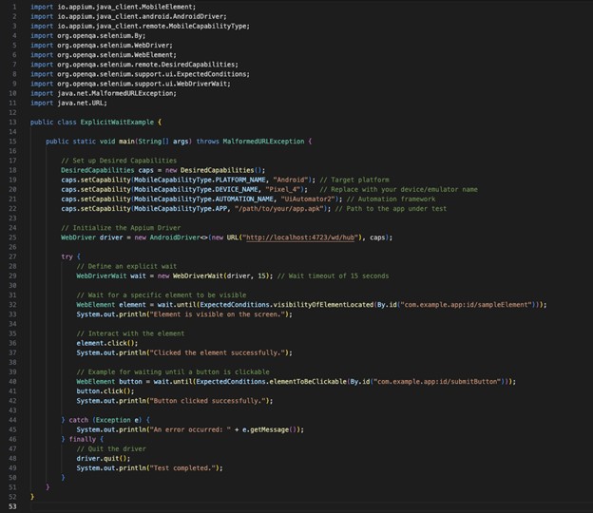Click the "Android" string value
Viewport: 593px width, 513px height.
coord(291,180)
